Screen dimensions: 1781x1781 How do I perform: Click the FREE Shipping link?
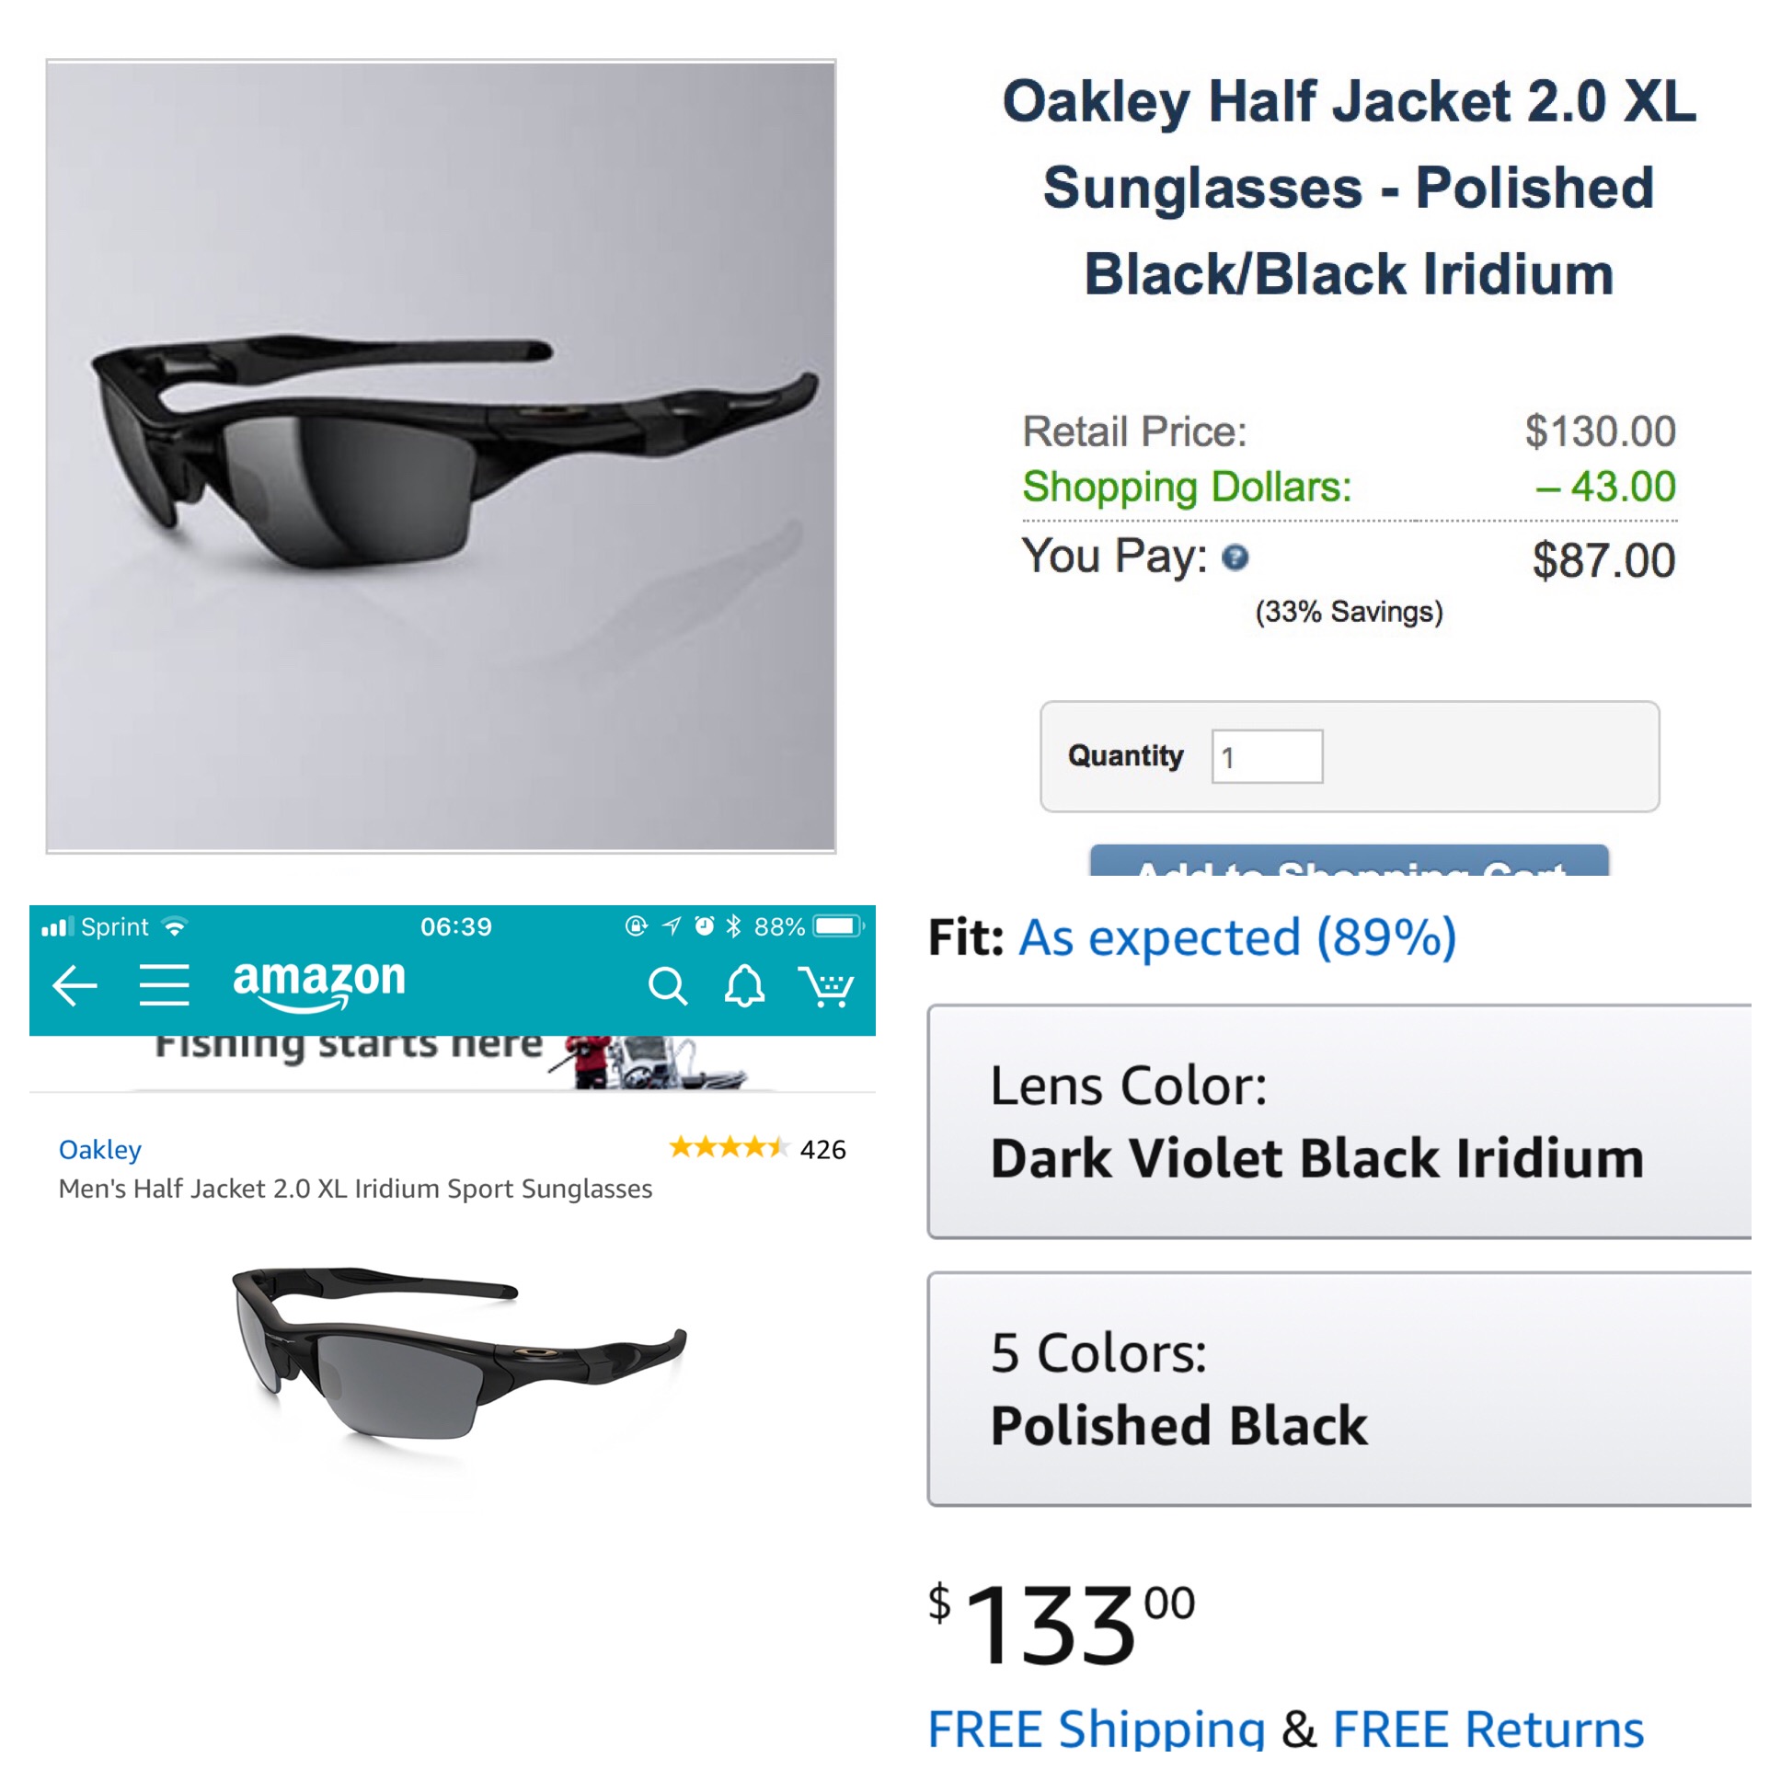click(1095, 1728)
